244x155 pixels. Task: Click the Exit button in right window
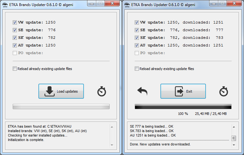183,91
